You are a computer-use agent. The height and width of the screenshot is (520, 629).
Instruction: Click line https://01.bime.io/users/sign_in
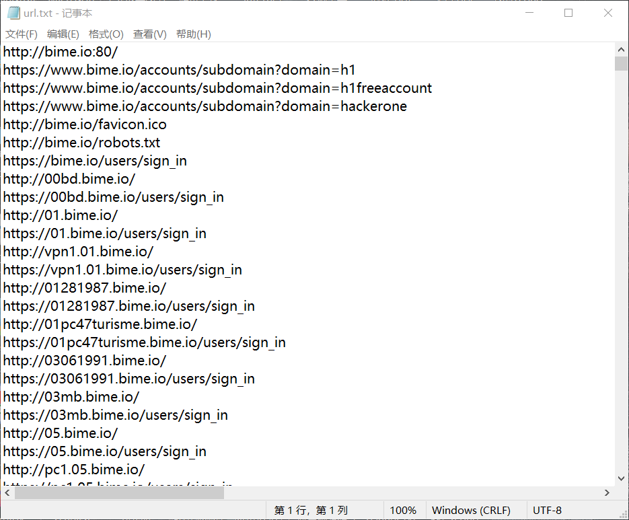(x=105, y=233)
